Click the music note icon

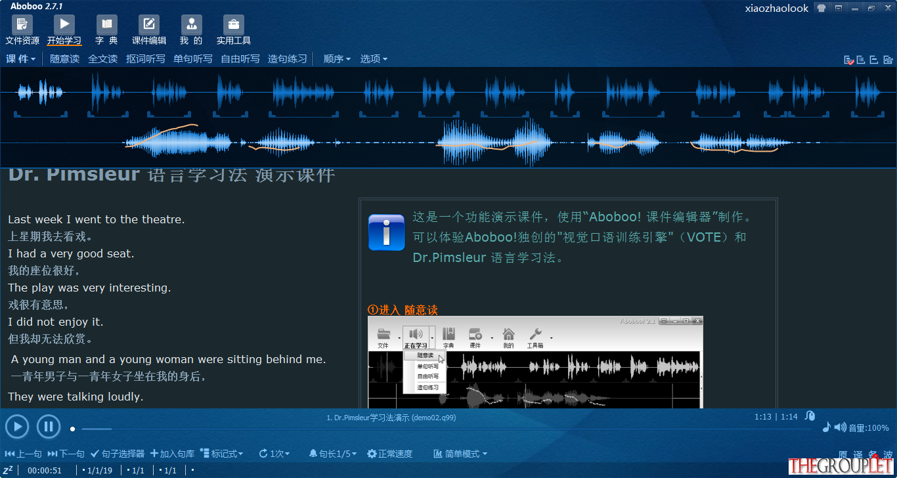(x=827, y=427)
